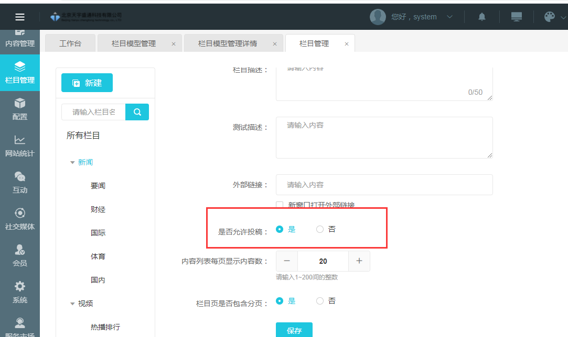Open 配置 in the sidebar
This screenshot has width=568, height=337.
[20, 109]
